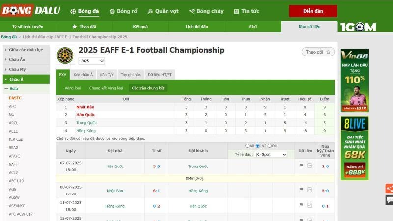Open the K - Sport odds provider dropdown
This screenshot has height=221, width=393.
click(x=271, y=154)
